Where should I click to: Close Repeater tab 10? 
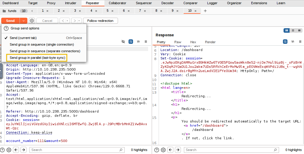pos(195,11)
